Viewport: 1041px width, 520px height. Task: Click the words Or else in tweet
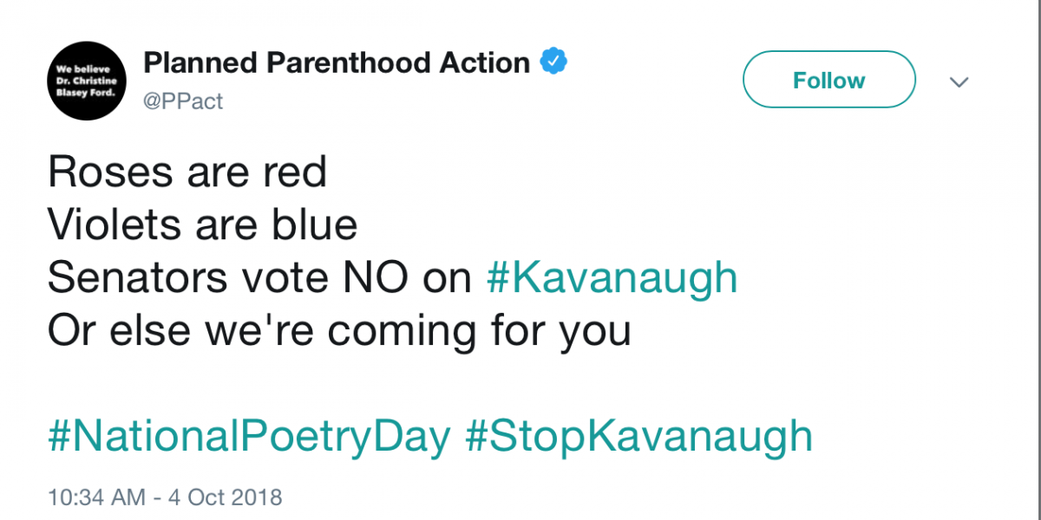pyautogui.click(x=110, y=330)
